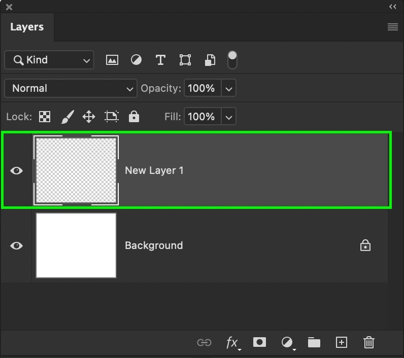Delete layer using trash icon

click(369, 343)
